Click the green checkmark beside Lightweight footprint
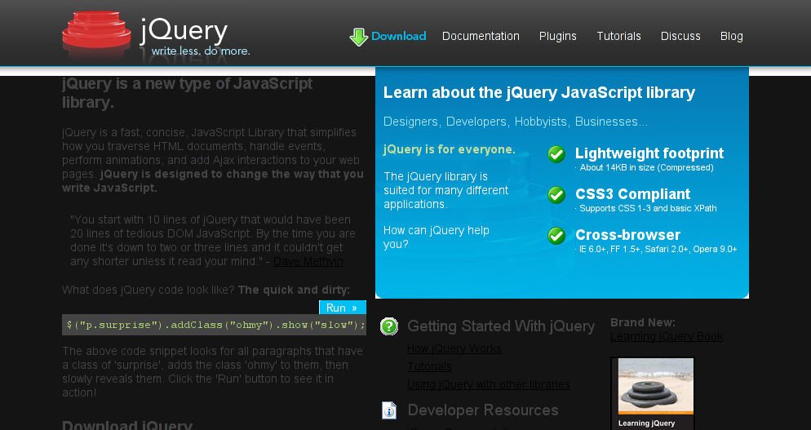This screenshot has width=811, height=430. tap(556, 154)
